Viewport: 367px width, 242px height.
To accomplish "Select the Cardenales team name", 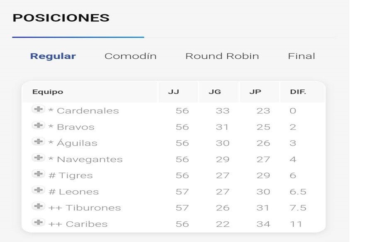I will click(x=87, y=111).
